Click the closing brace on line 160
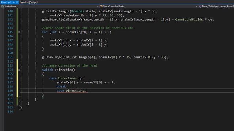The image size is (234, 131). (43, 95)
